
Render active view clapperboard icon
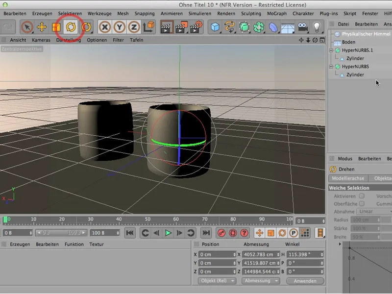[166, 27]
